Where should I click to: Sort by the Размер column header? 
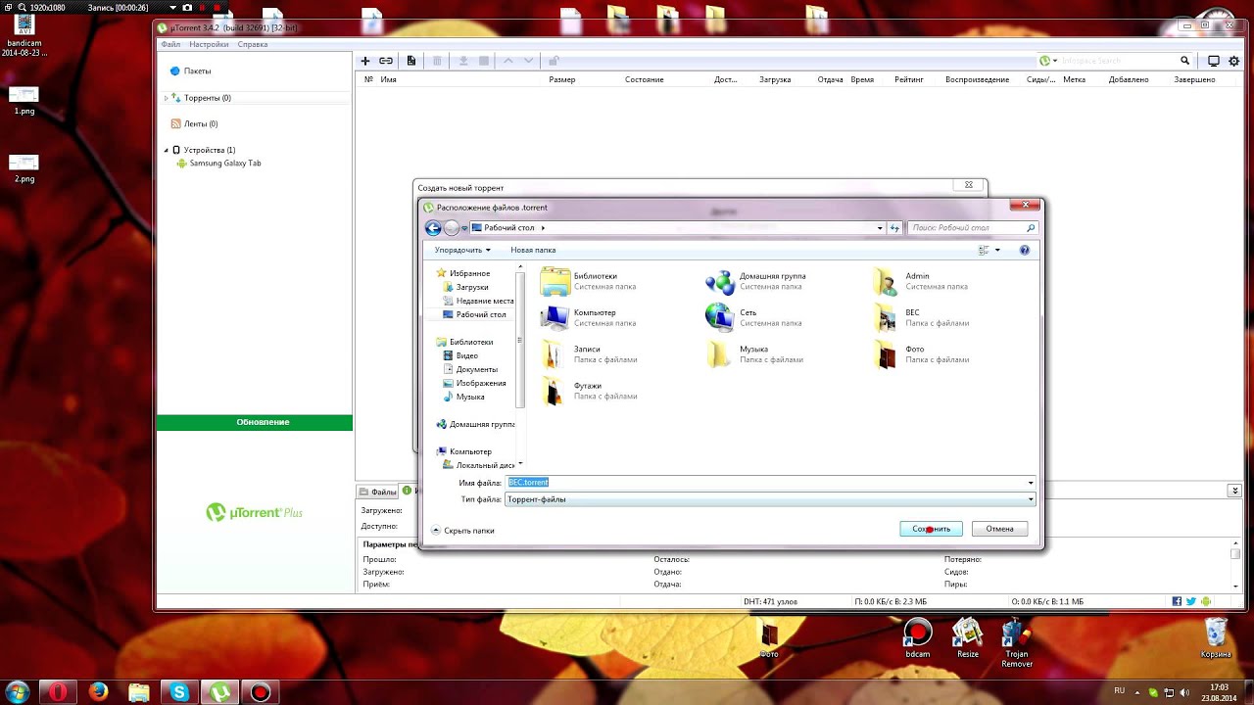(x=562, y=79)
